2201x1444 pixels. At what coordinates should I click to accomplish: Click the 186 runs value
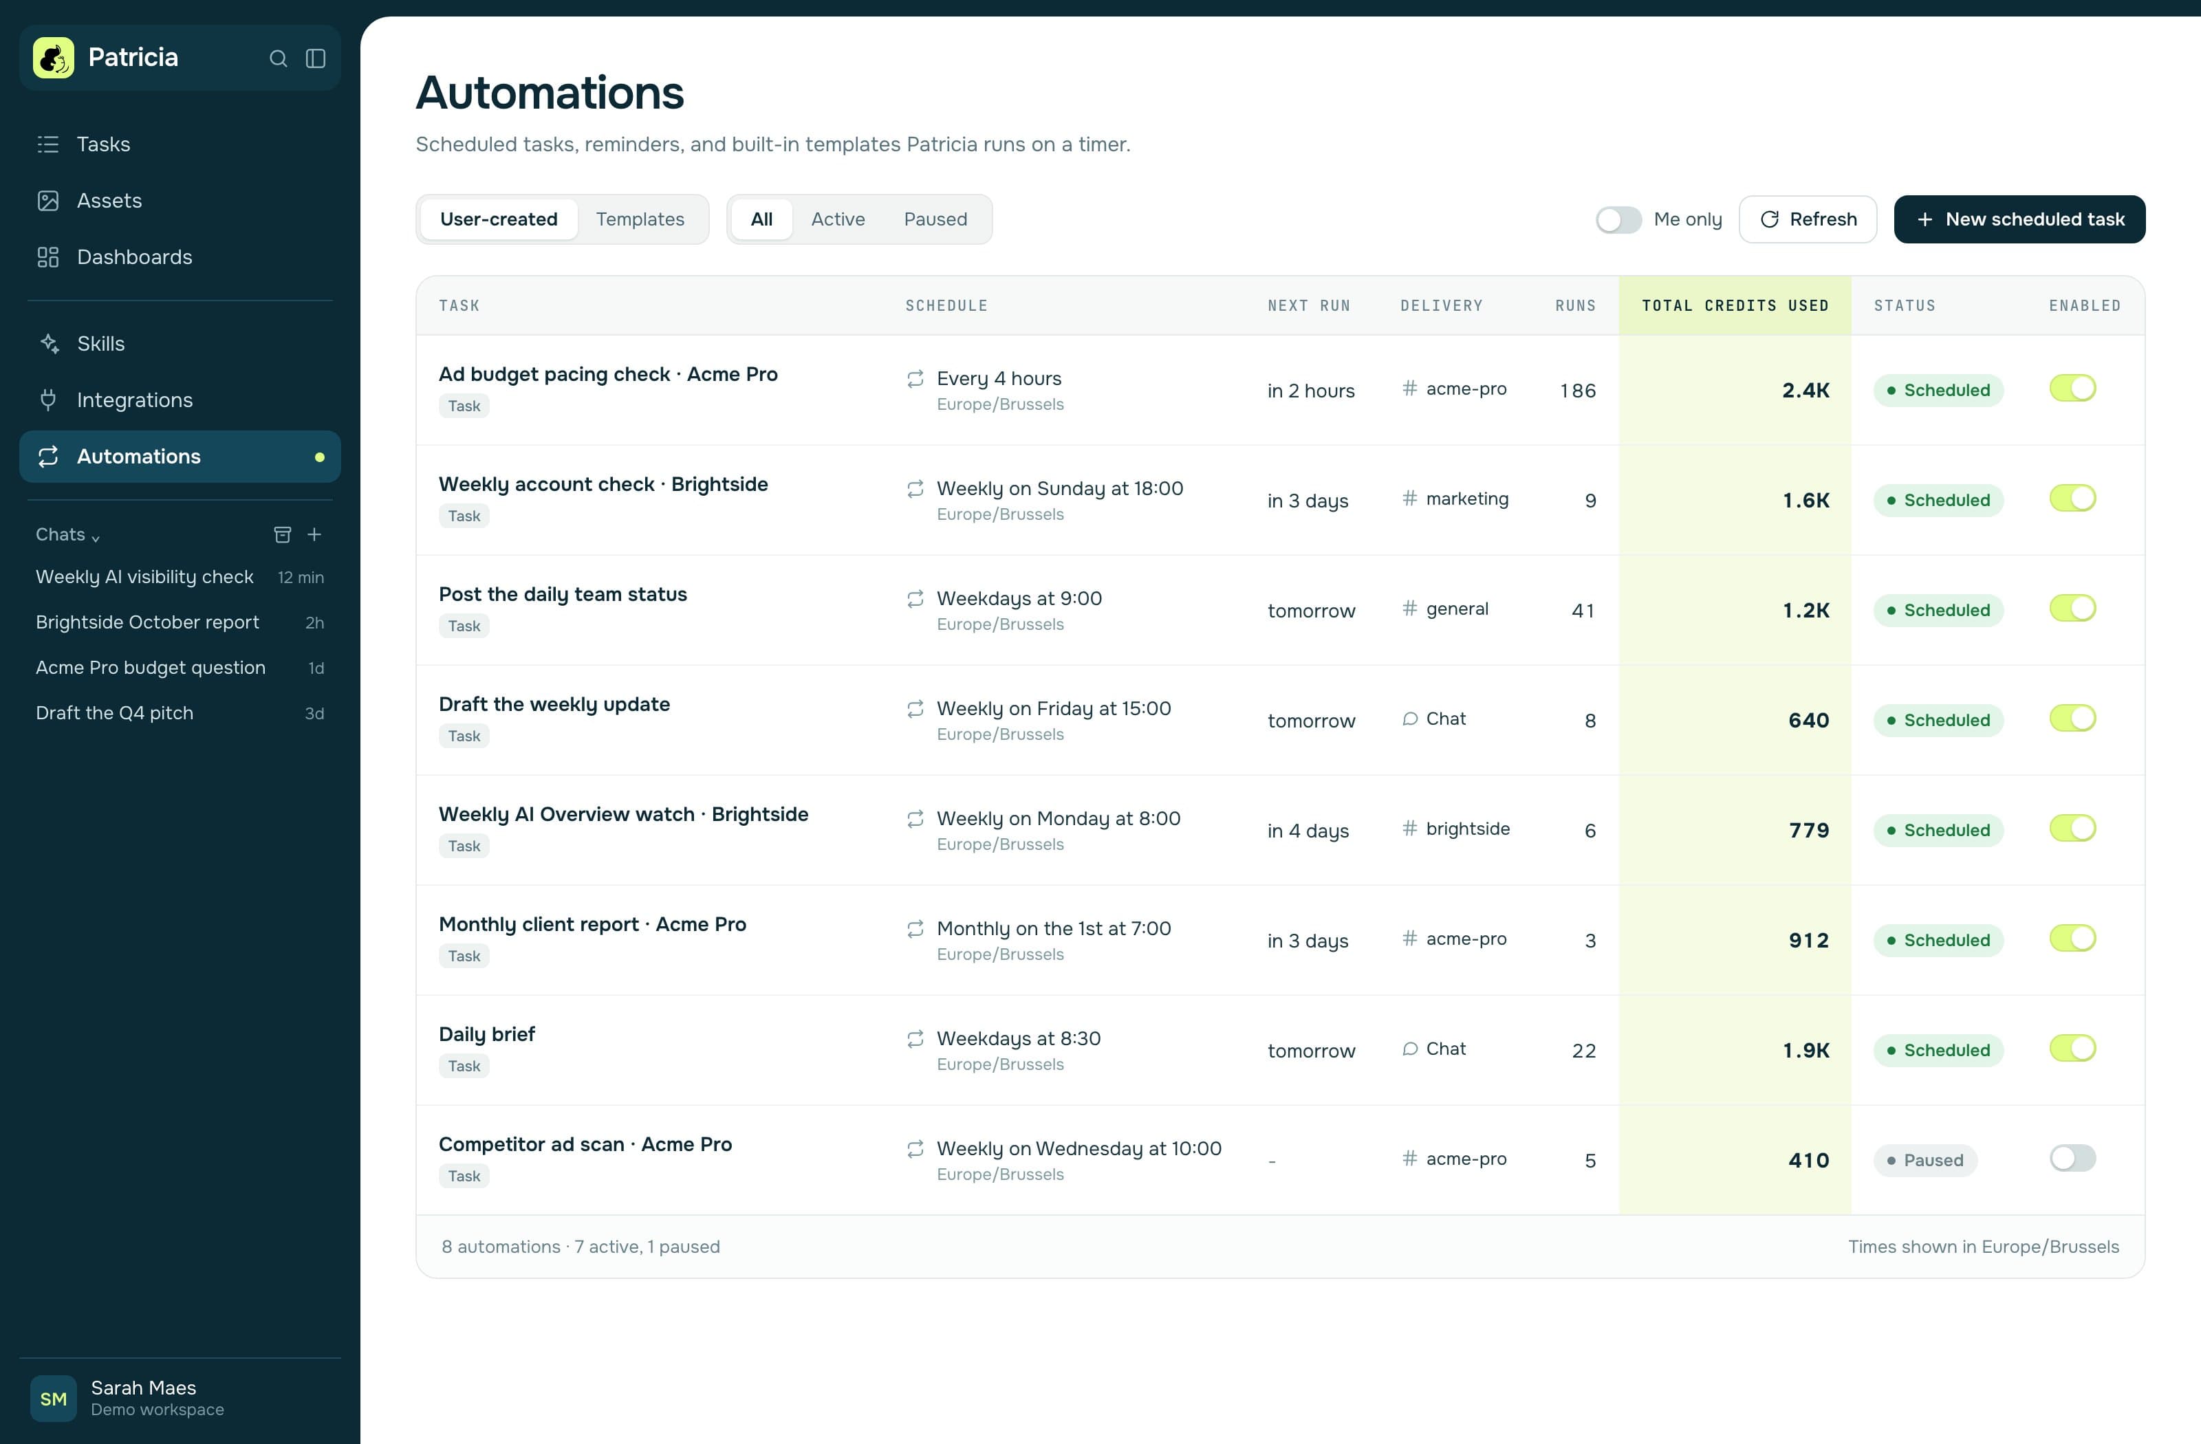[1578, 390]
